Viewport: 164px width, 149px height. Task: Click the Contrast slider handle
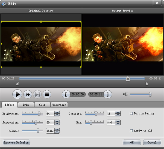[x=96, y=114]
